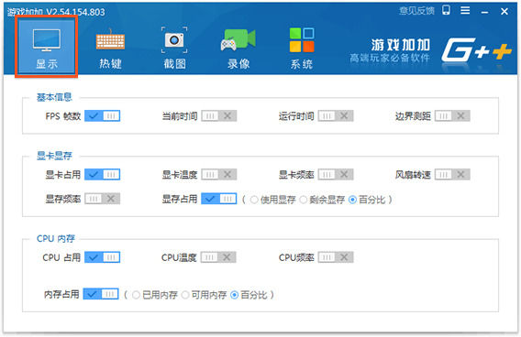This screenshot has height=337, width=521.
Task: Enable the 显卡频率 toggle
Action: (336, 175)
